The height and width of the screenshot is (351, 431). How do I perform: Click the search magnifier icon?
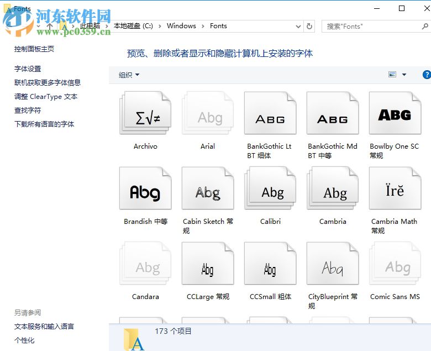pyautogui.click(x=425, y=27)
